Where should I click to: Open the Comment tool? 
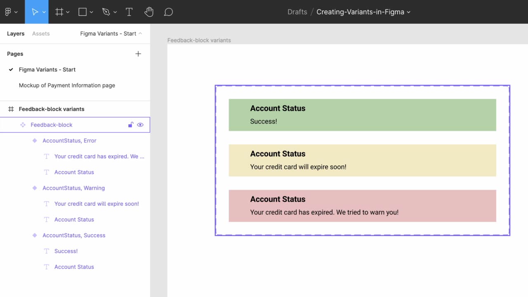click(168, 12)
